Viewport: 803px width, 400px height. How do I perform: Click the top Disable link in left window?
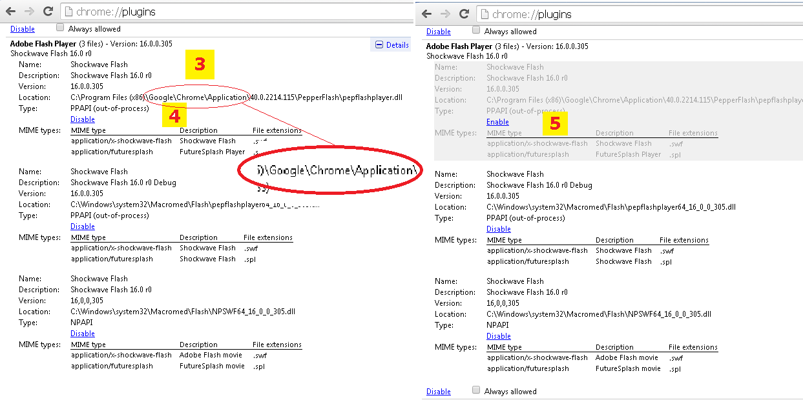[x=23, y=29]
